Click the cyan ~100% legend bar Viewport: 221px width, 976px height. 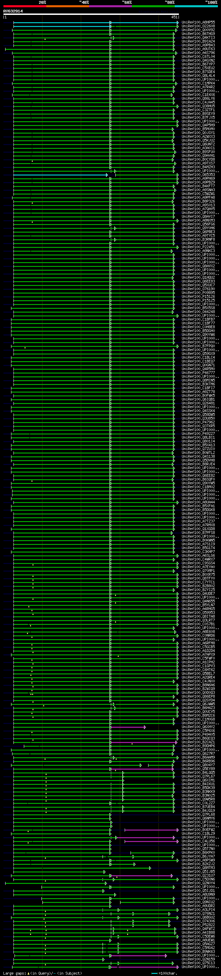tap(196, 6)
